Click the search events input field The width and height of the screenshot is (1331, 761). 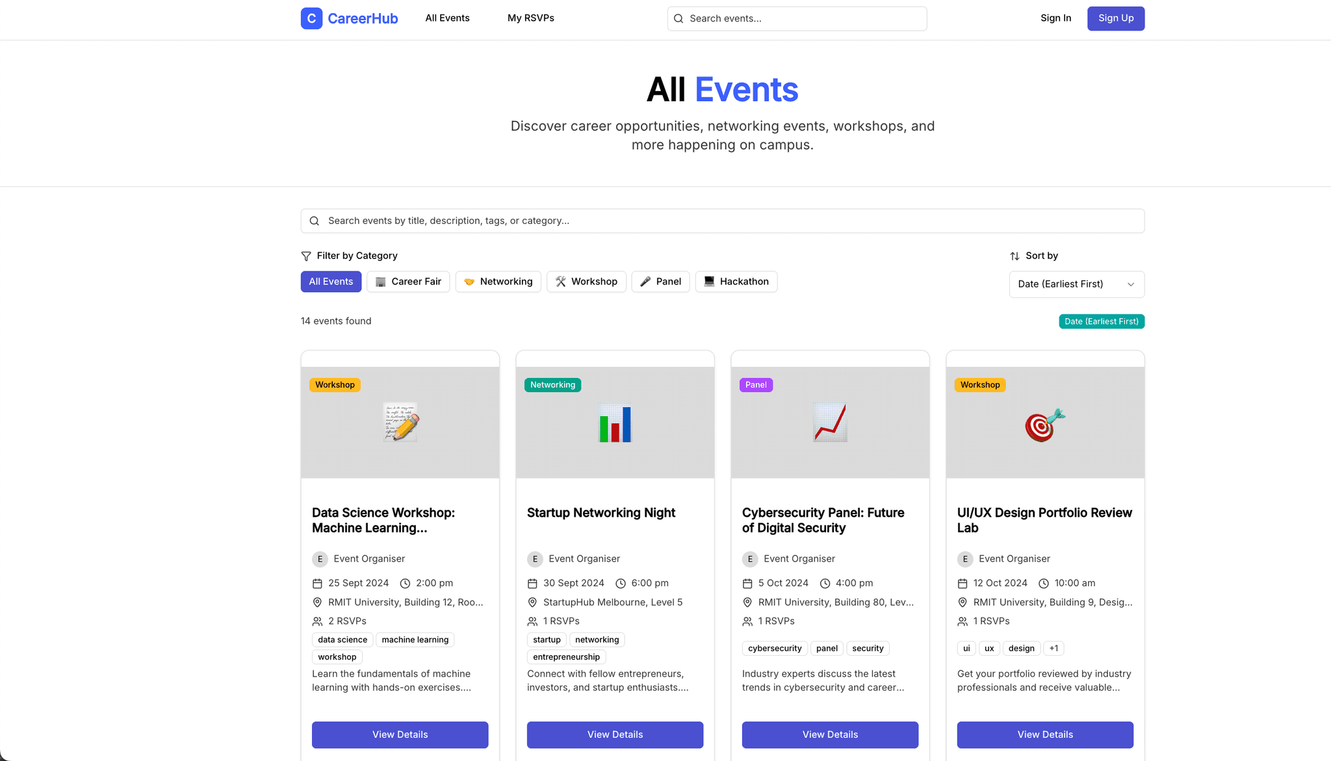tap(721, 221)
